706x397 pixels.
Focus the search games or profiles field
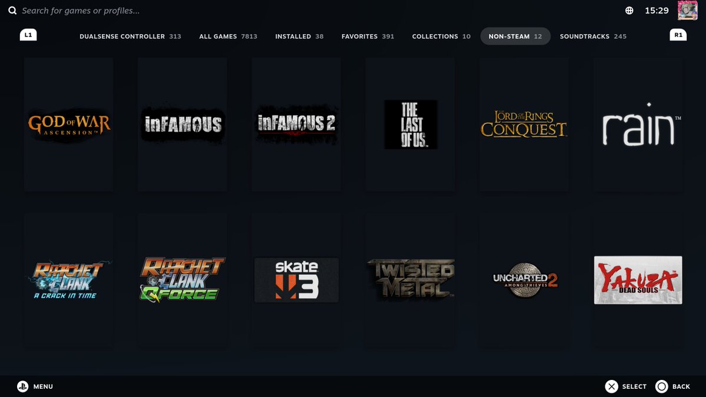(81, 11)
